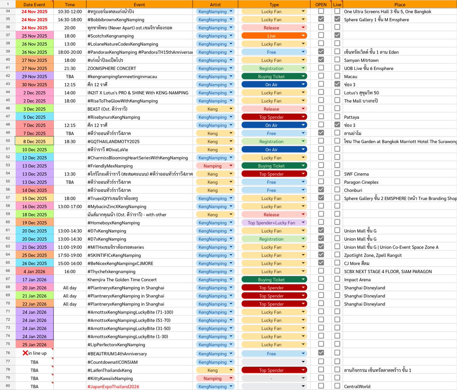Click the #ArnottsxKengNampingLuckyBite (1-30) event cell
The width and height of the screenshot is (457, 390).
point(139,336)
